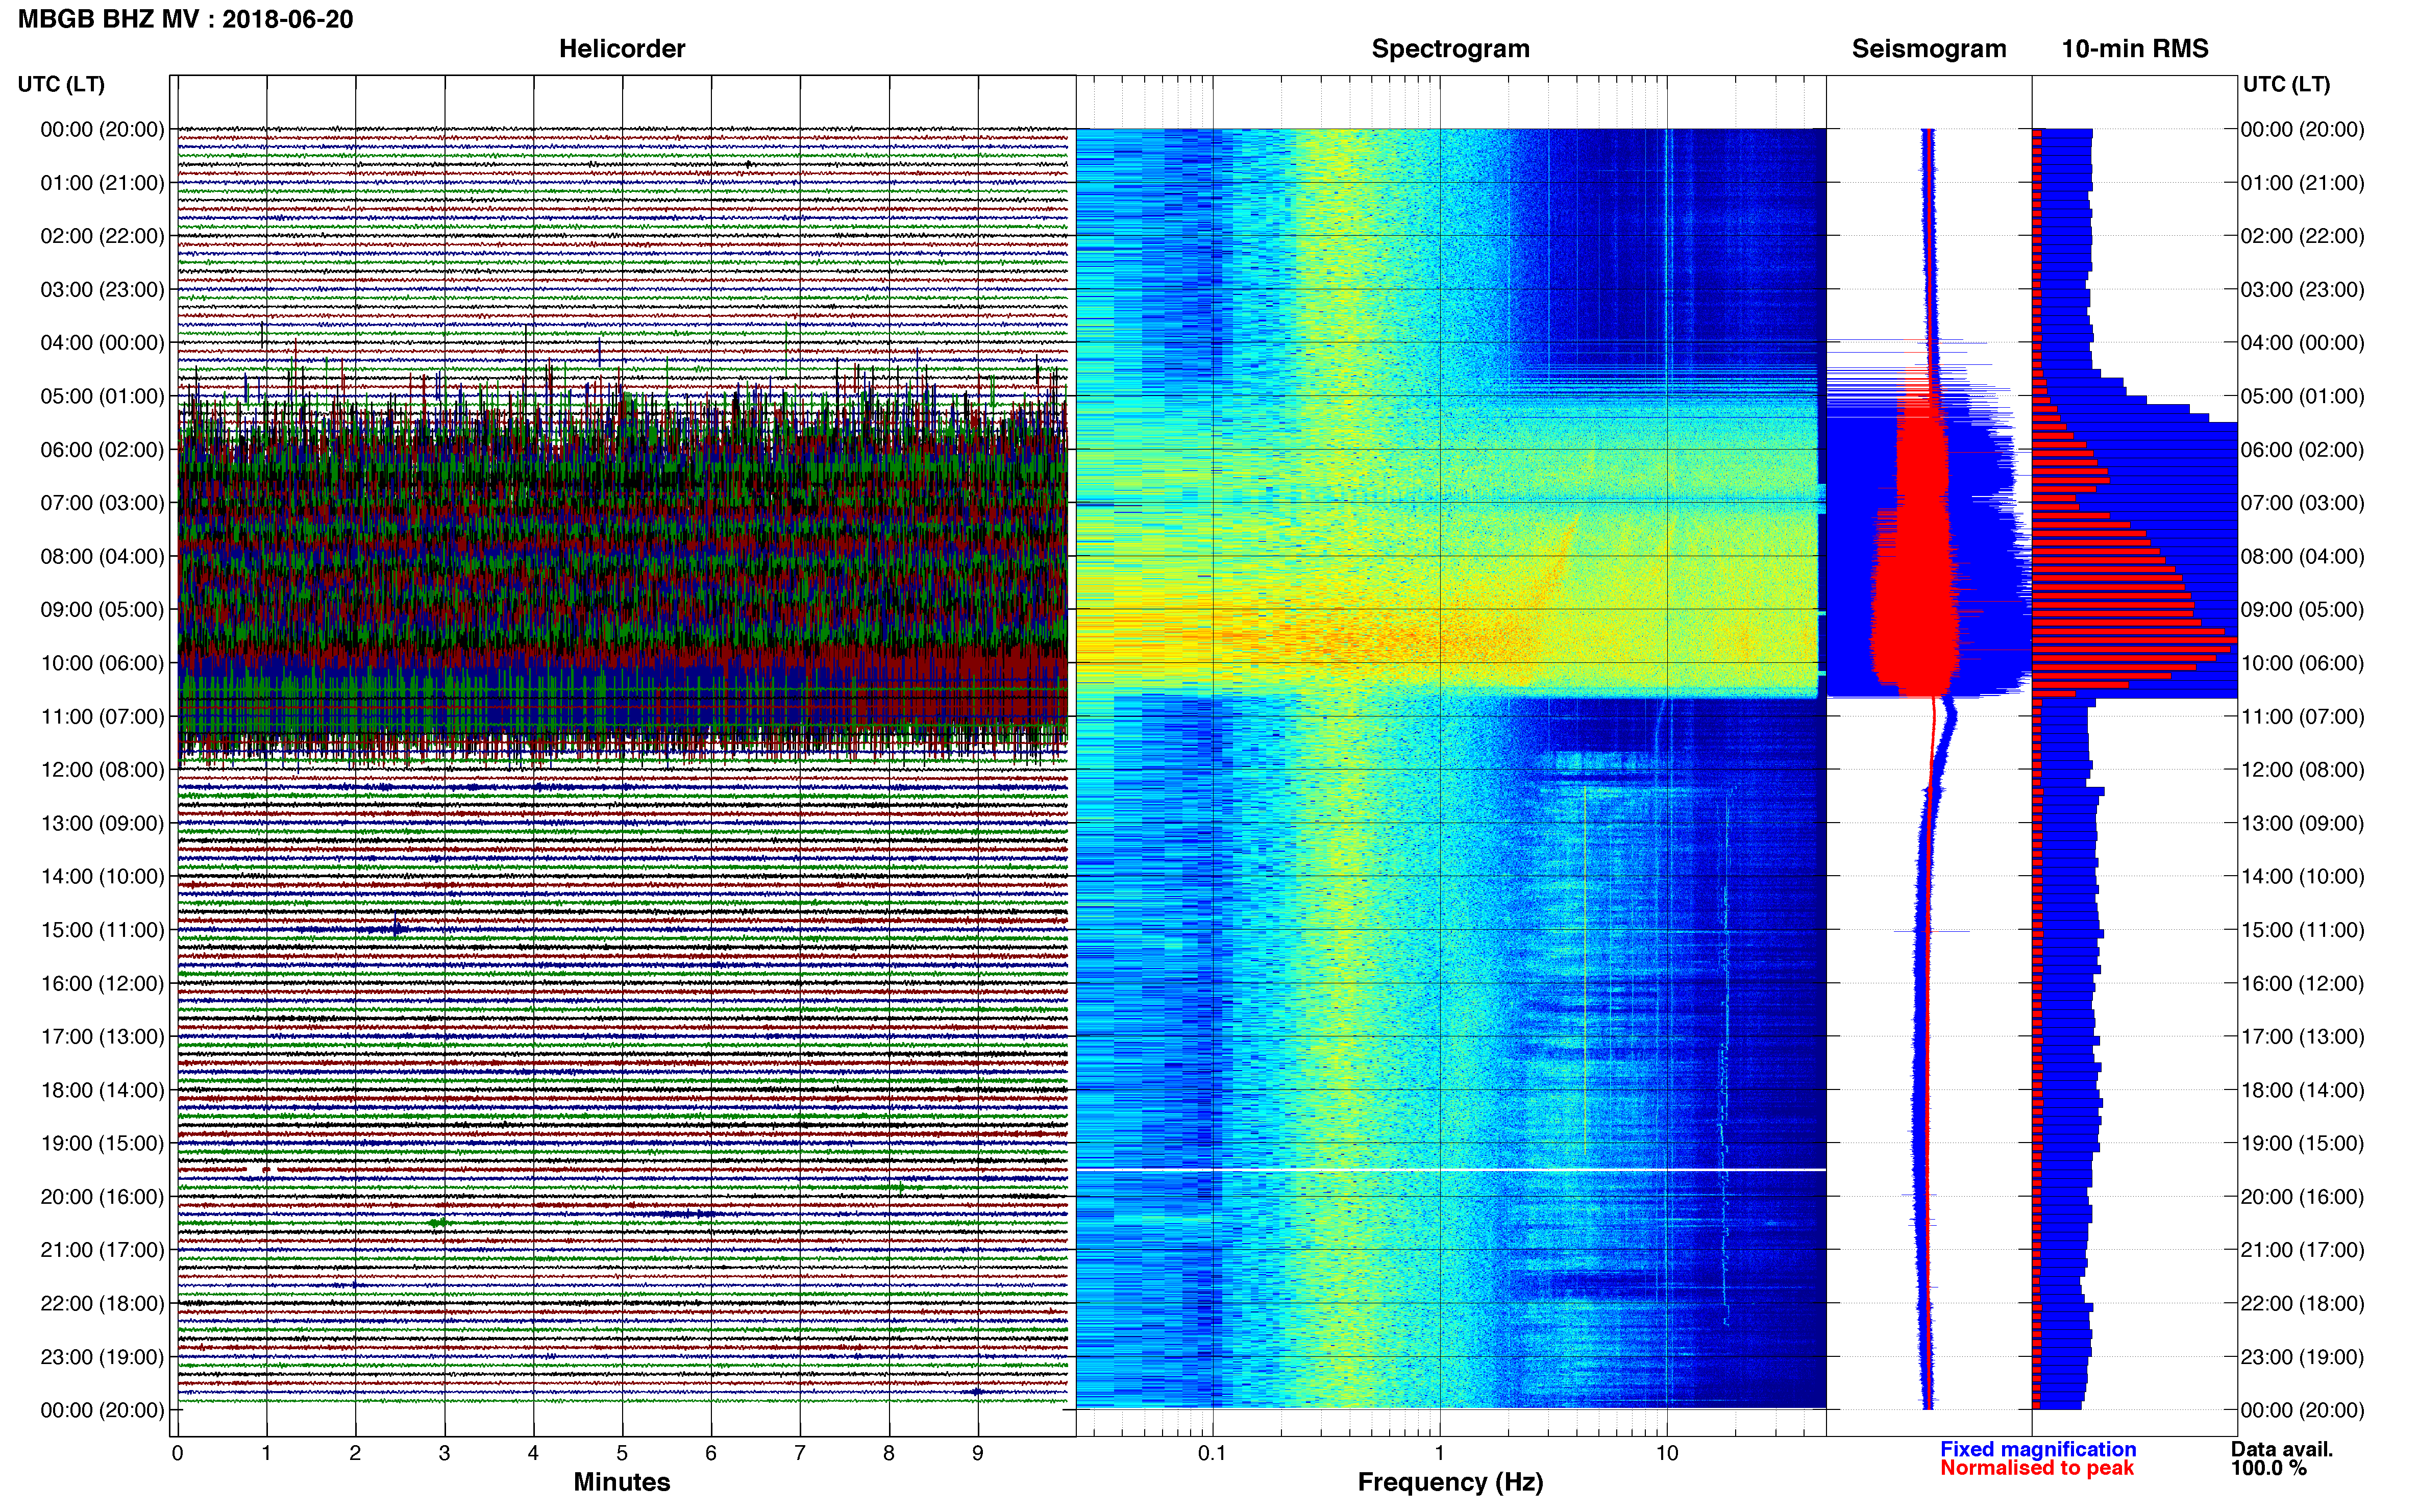Click the 100.0 % data availability value
This screenshot has height=1512, width=2419.
(x=2269, y=1468)
